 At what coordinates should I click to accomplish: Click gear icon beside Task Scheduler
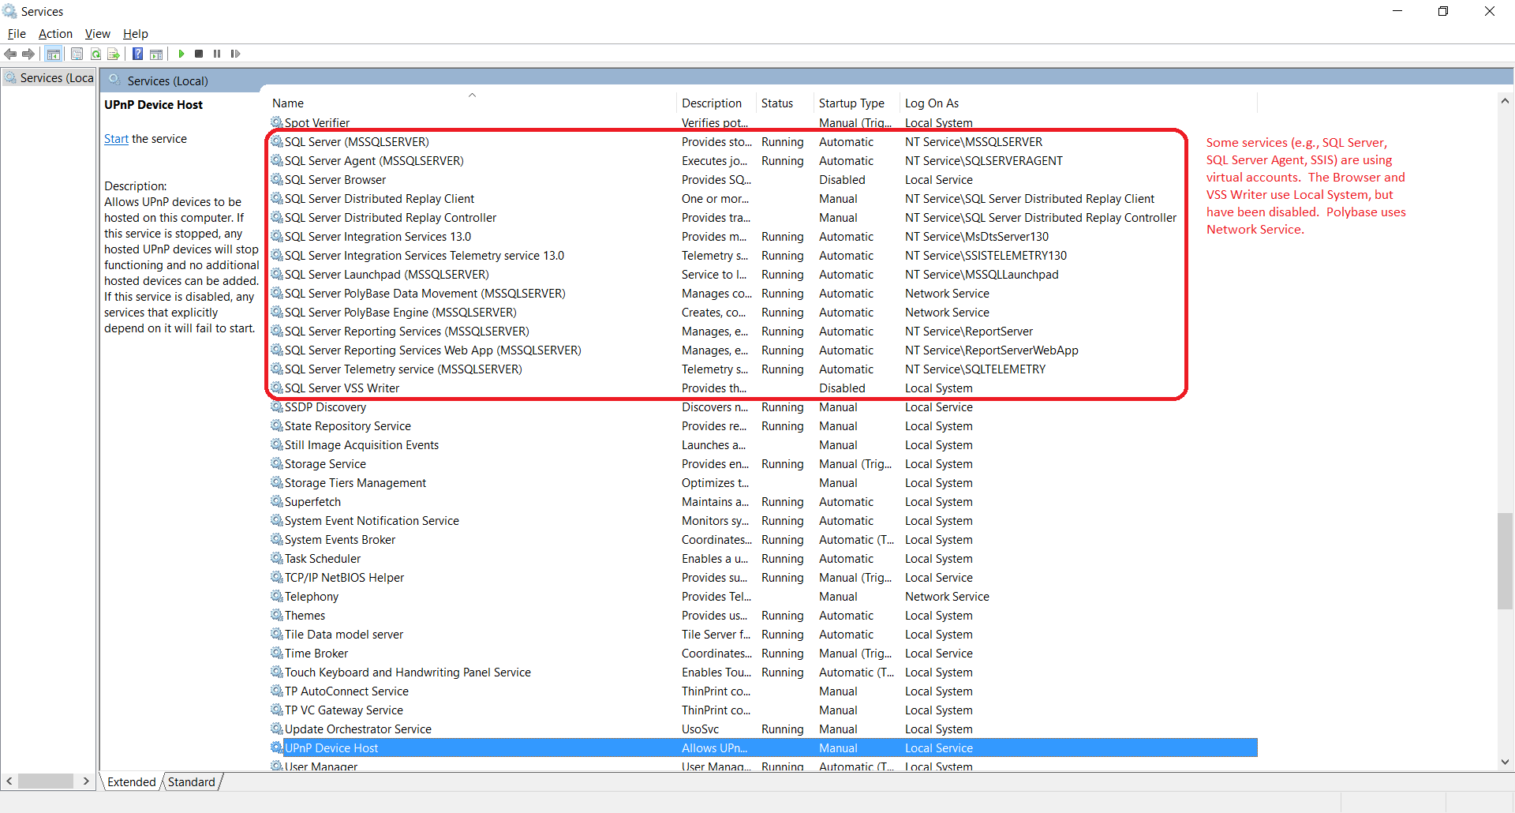(x=277, y=559)
